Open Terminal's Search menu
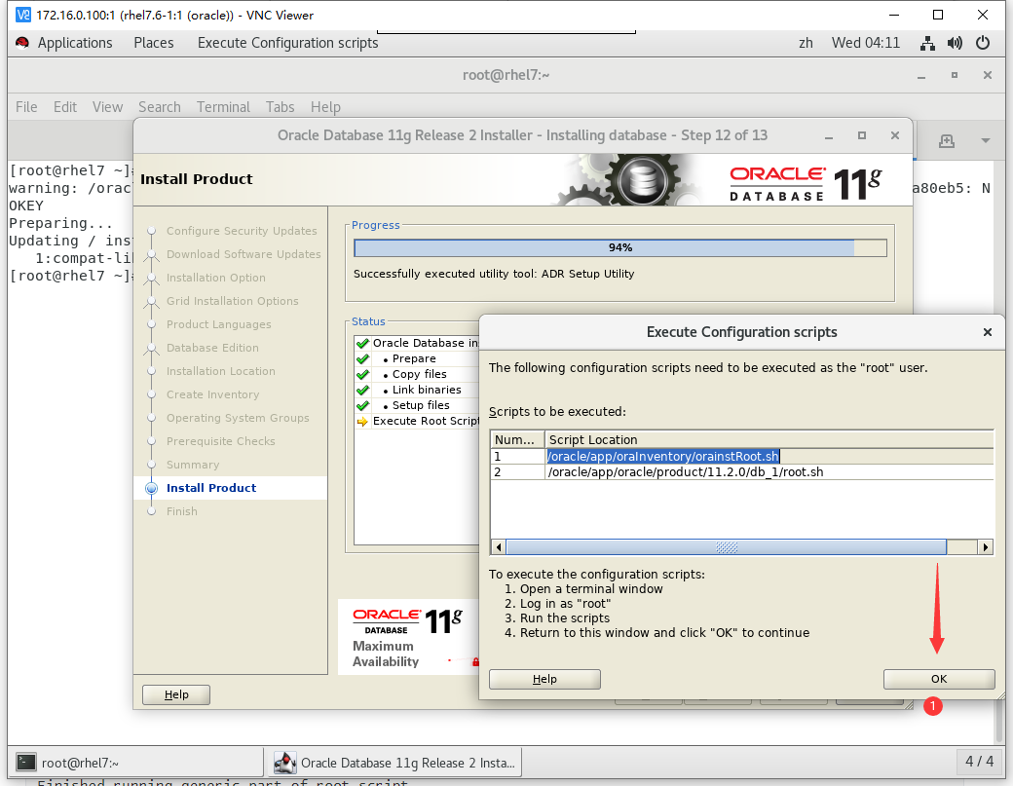 pyautogui.click(x=160, y=106)
